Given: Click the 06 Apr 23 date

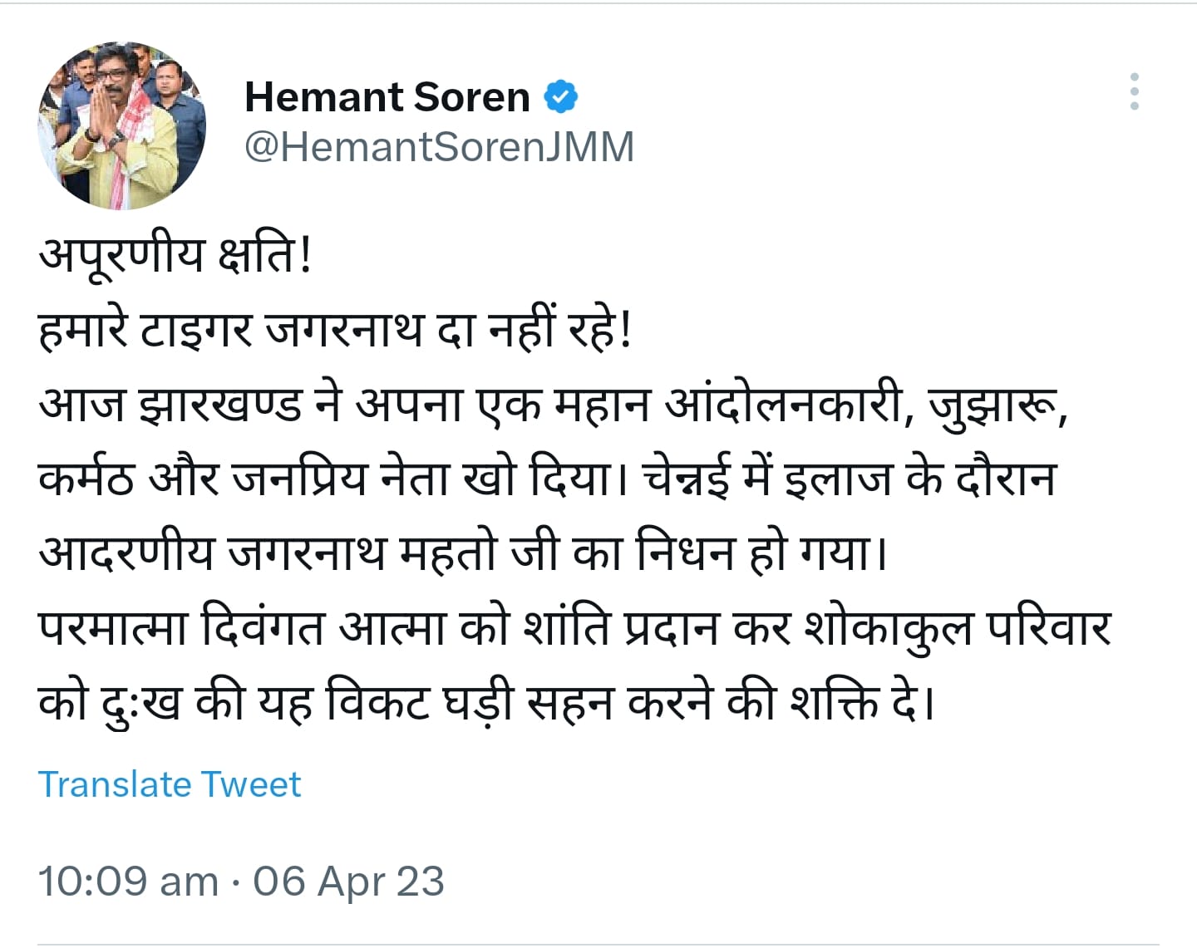Looking at the screenshot, I should (x=348, y=881).
